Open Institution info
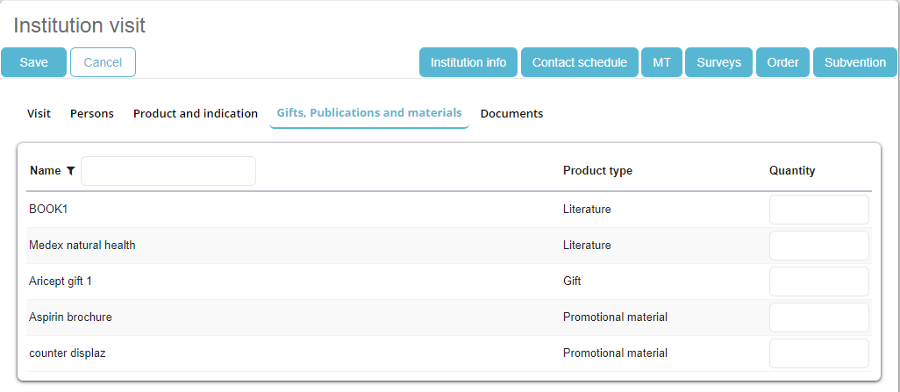Viewport: 900px width, 392px height. click(468, 62)
